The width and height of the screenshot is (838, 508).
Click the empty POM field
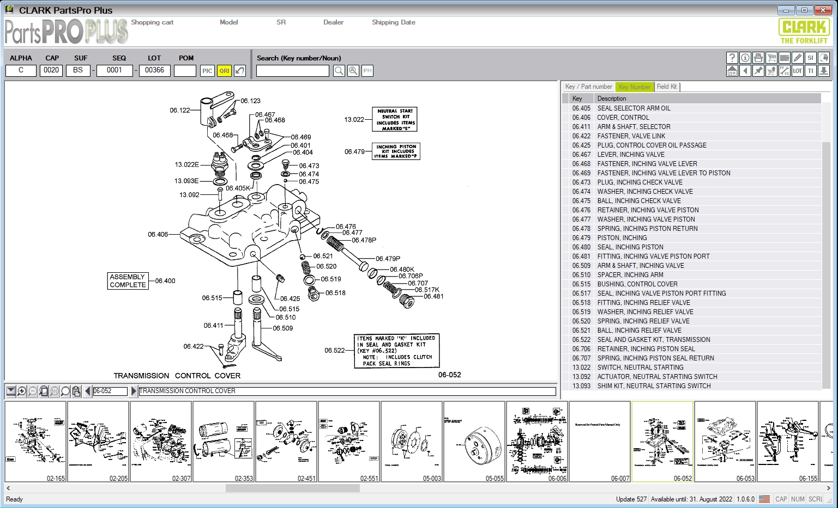pos(185,71)
